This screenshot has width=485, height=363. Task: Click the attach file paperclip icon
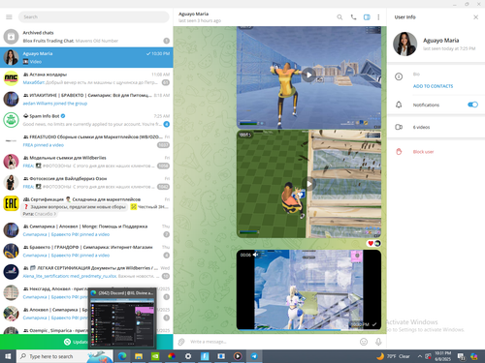pyautogui.click(x=181, y=342)
